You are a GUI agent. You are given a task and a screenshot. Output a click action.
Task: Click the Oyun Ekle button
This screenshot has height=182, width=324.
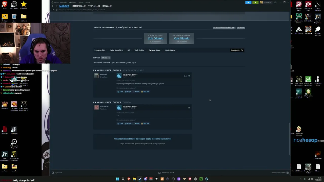coord(57,173)
